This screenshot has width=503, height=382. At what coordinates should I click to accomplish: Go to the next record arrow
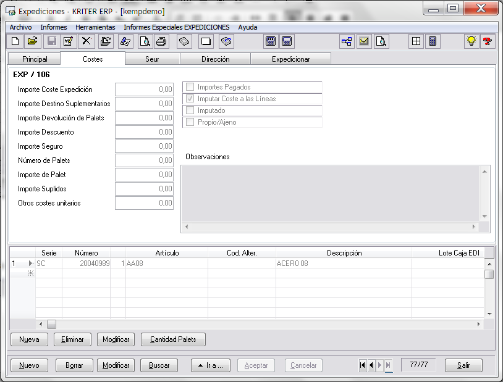point(380,365)
